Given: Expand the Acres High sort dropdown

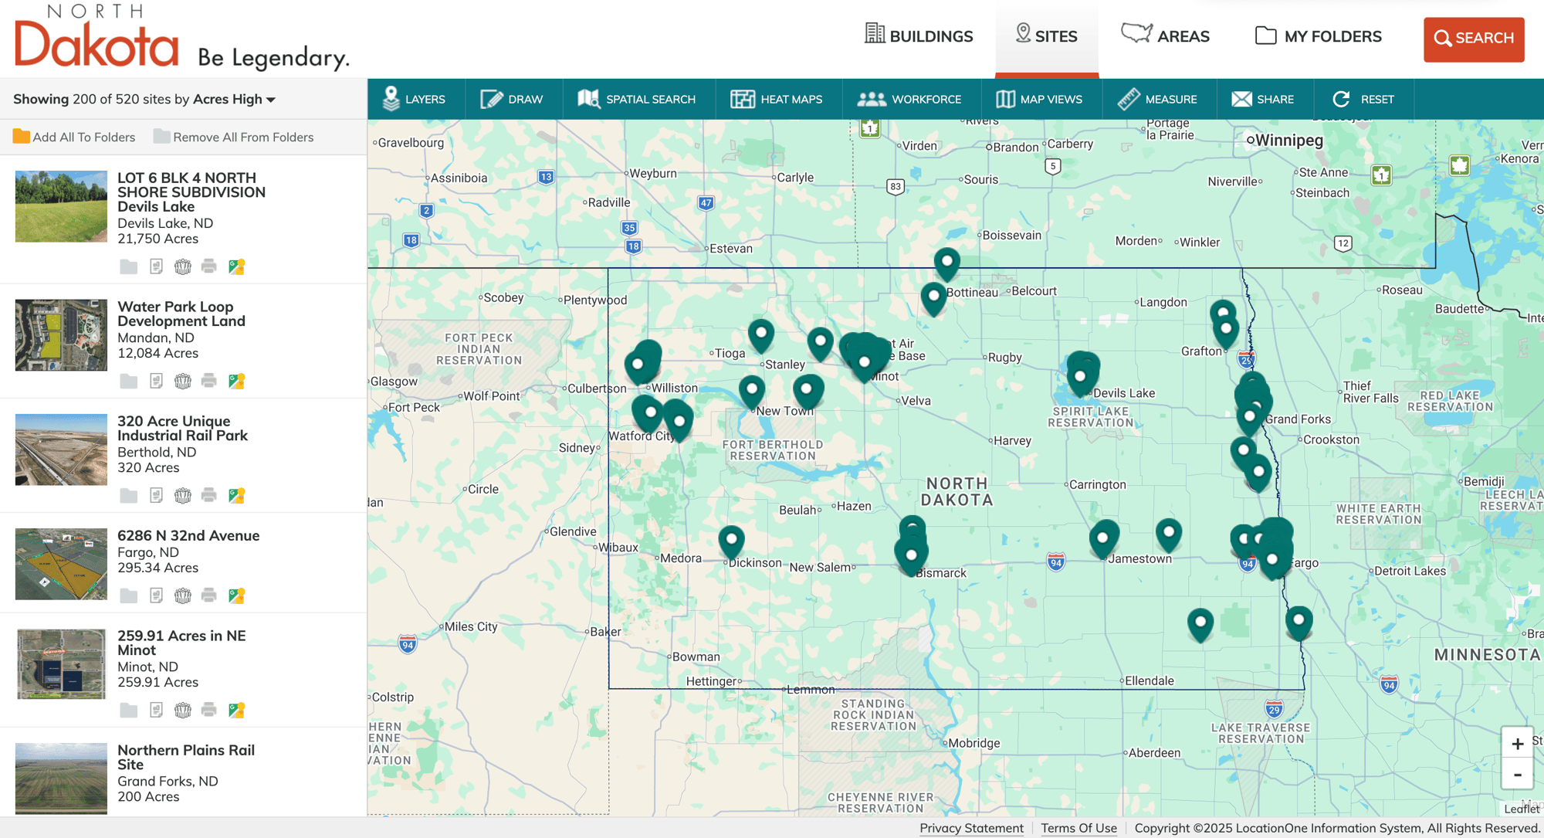Looking at the screenshot, I should coord(270,100).
